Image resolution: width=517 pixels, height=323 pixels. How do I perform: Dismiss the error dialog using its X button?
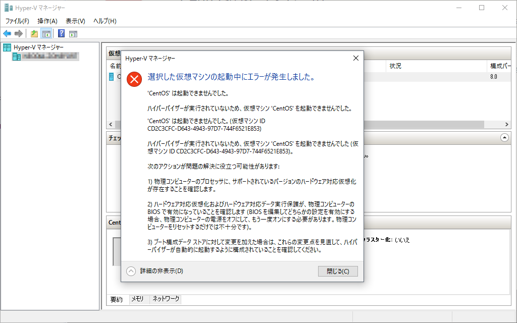tap(356, 58)
